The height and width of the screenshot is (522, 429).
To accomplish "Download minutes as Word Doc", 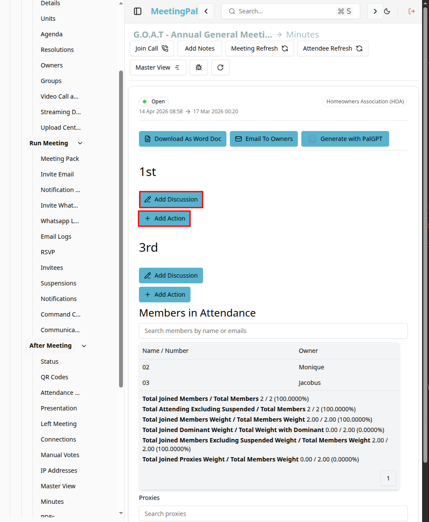I will coord(183,139).
